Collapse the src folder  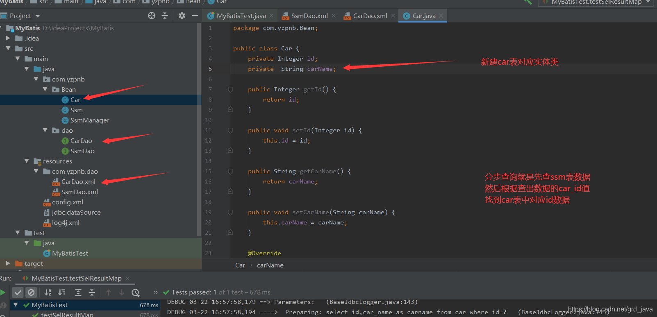[8, 48]
